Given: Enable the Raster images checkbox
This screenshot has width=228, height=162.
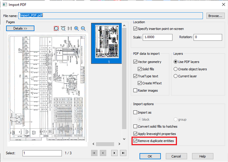Looking at the screenshot, I should point(135,90).
